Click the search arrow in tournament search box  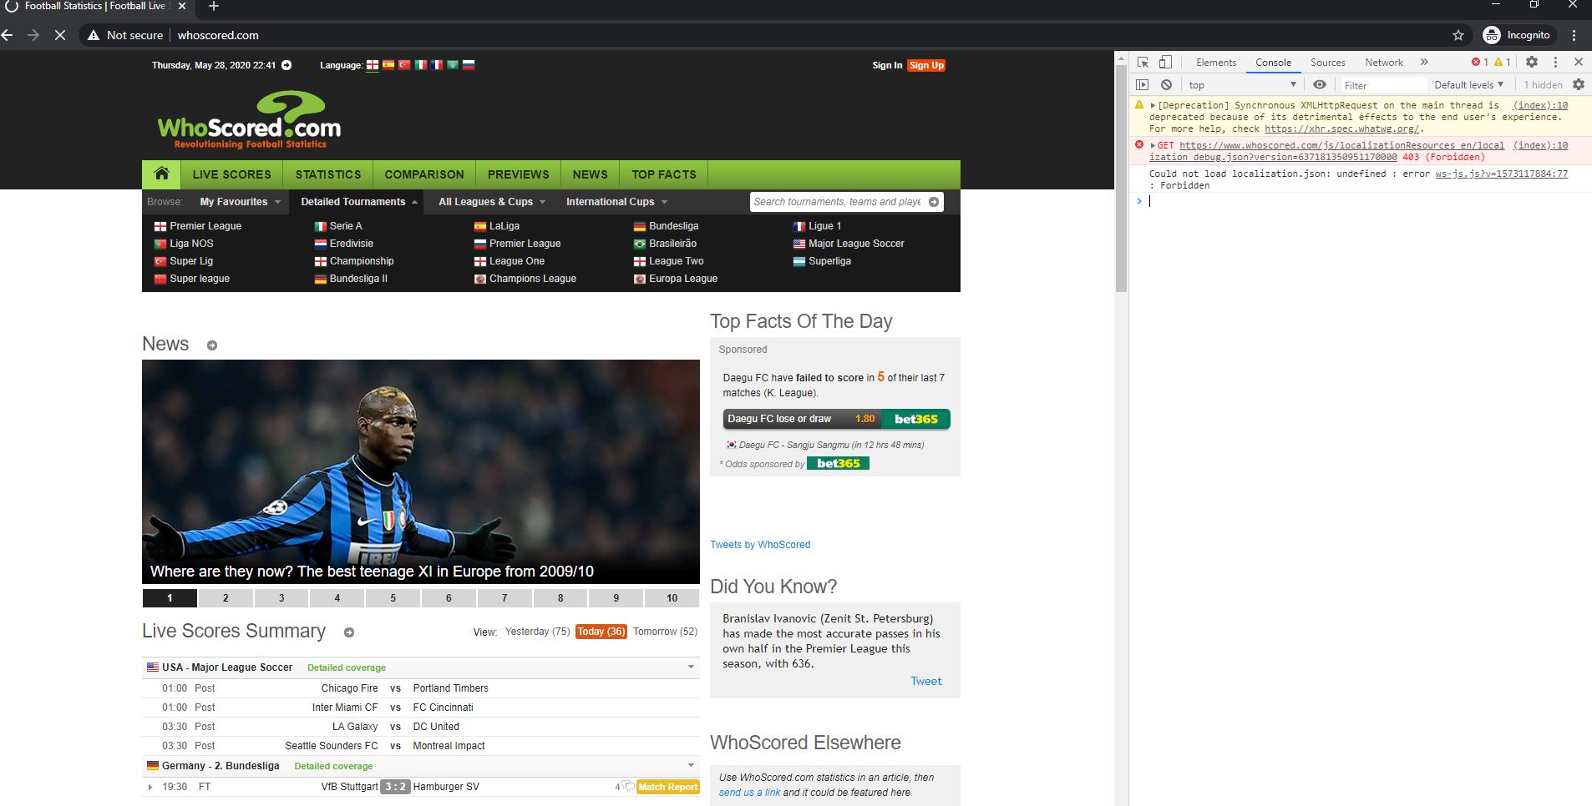(933, 202)
